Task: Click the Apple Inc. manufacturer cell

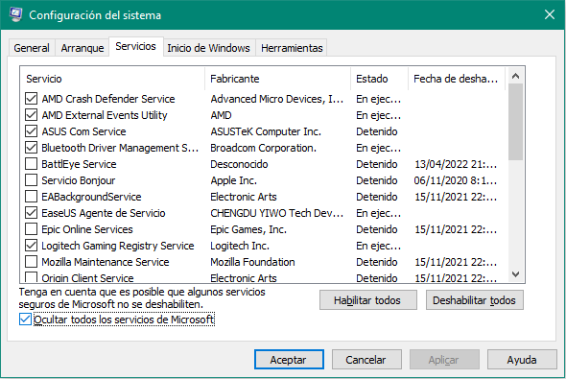Action: point(233,180)
